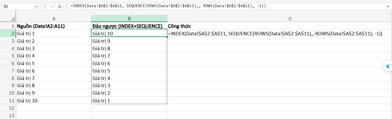This screenshot has width=392, height=119.
Task: Select cell B11 'Giá trị 1'
Action: (x=129, y=101)
